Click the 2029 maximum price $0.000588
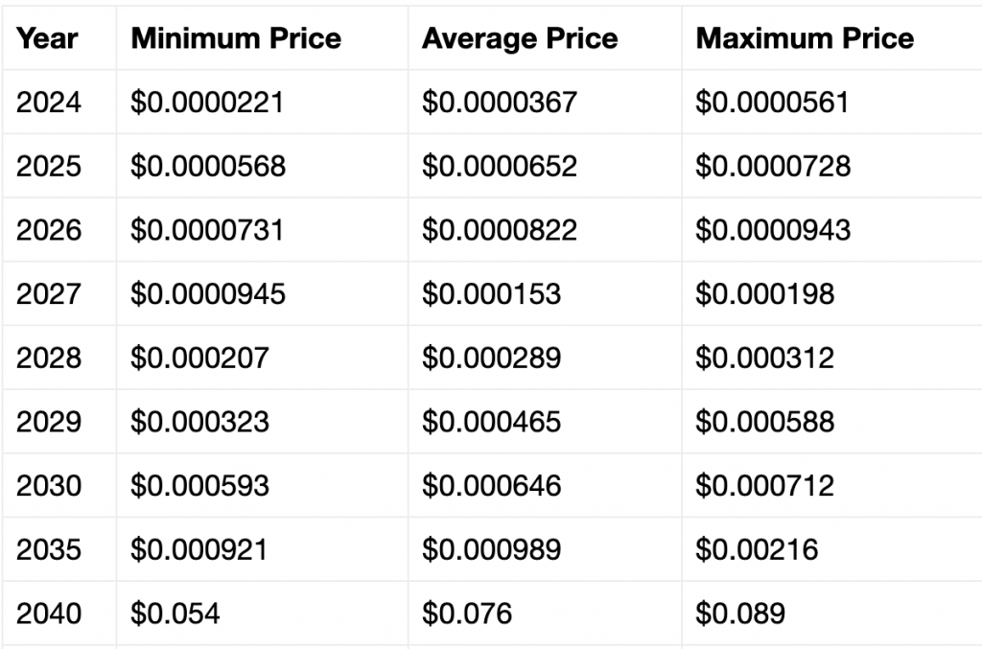The height and width of the screenshot is (649, 982). click(x=764, y=422)
